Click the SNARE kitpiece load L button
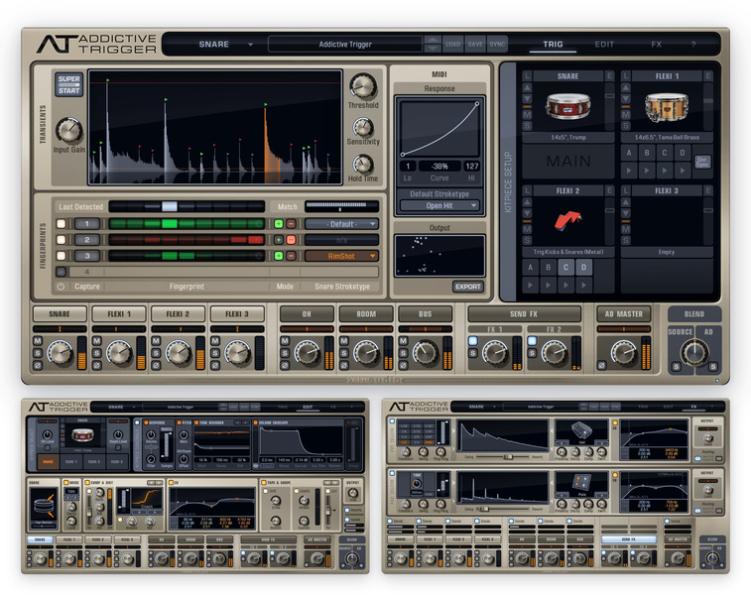 527,76
